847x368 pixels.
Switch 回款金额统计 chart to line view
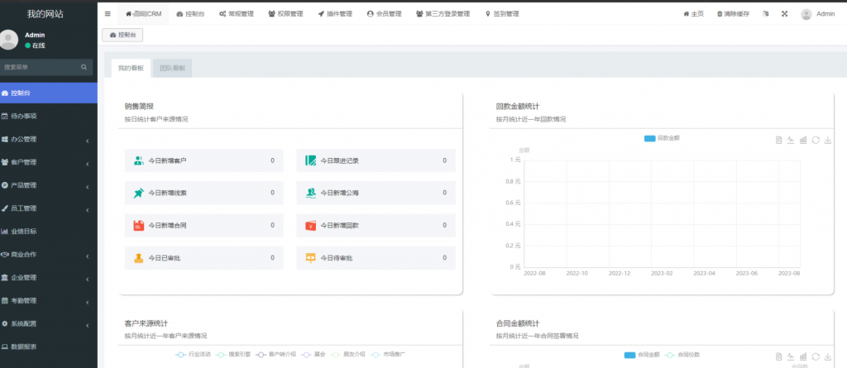(791, 140)
